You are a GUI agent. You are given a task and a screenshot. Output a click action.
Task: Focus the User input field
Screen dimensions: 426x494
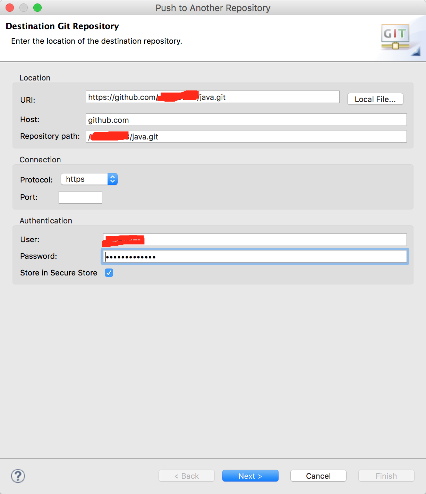255,240
